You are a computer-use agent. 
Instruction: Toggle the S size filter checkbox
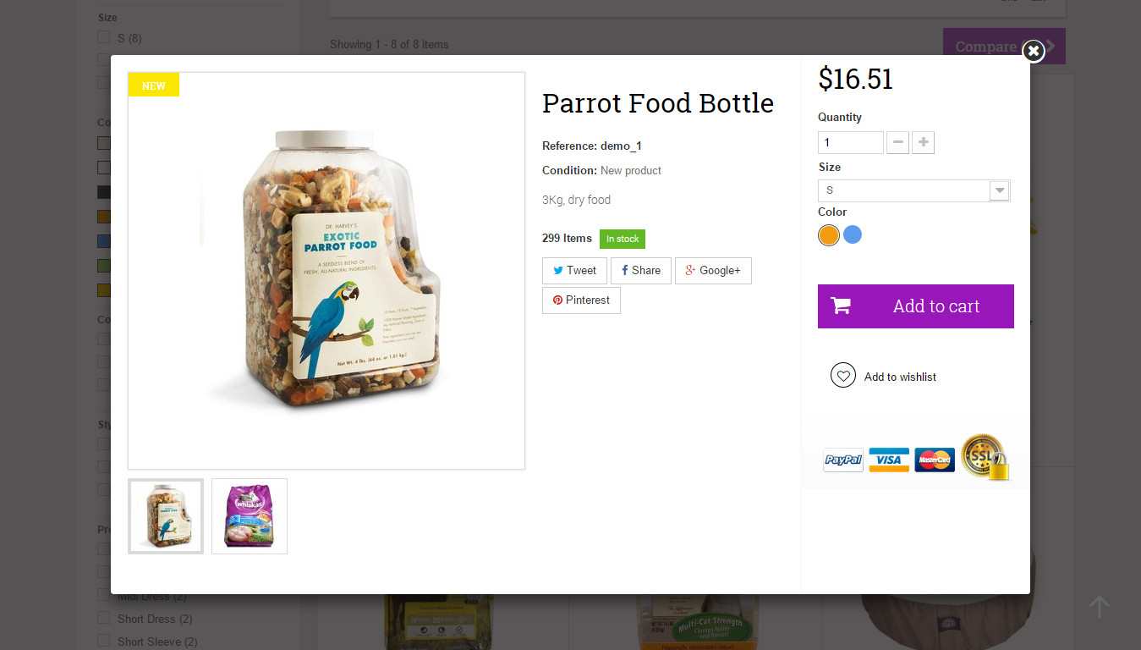(104, 38)
